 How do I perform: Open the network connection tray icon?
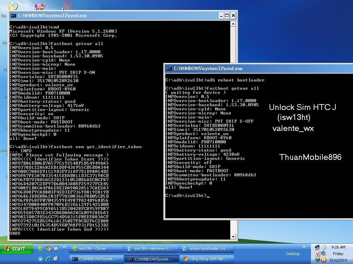pos(317,247)
